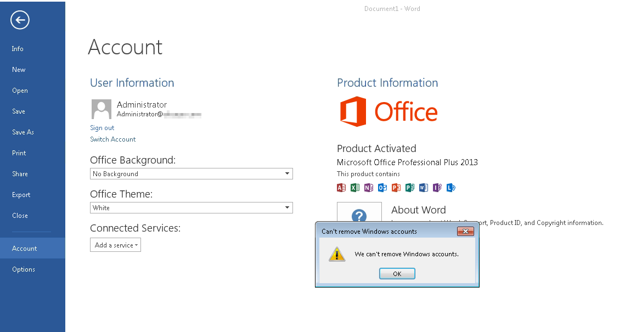The width and height of the screenshot is (642, 332).
Task: Click the back arrow to exit Backstage
Action: 20,20
